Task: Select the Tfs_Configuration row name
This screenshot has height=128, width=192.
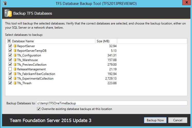Action: (29, 55)
